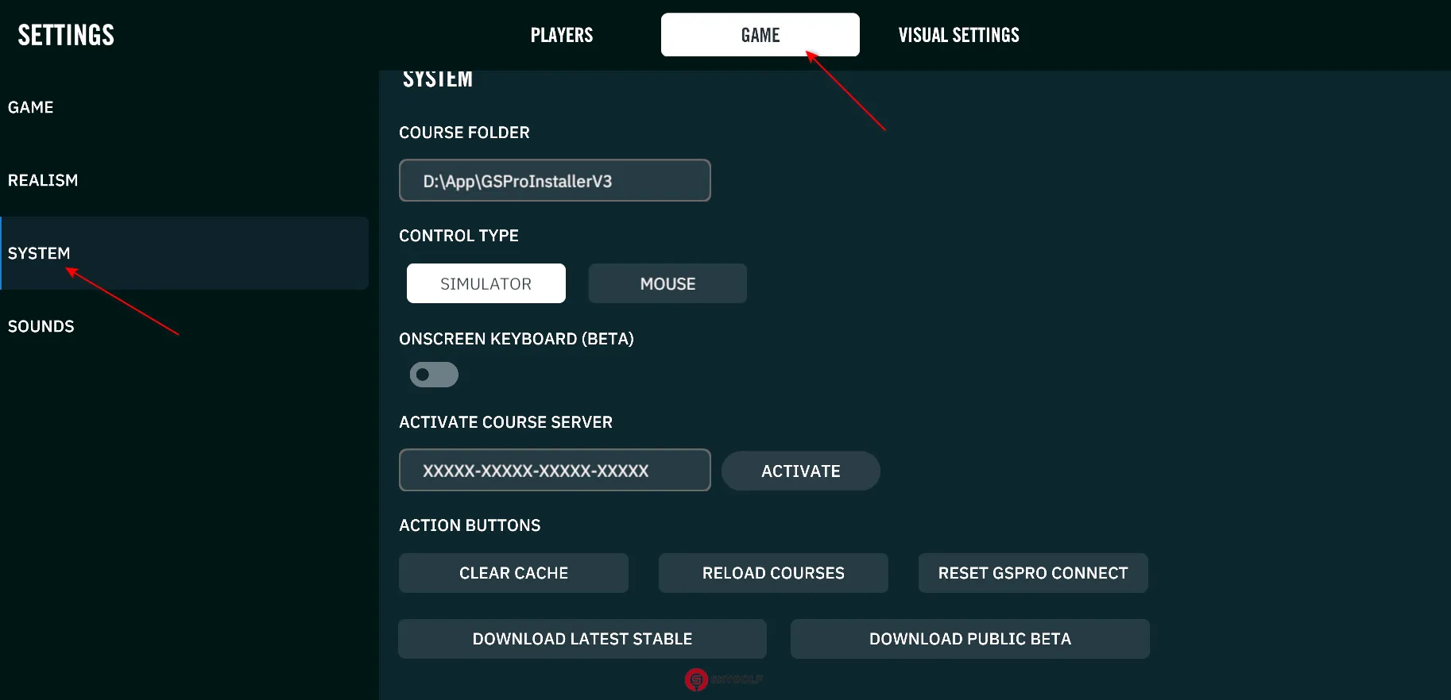Select Realism in the left sidebar
The image size is (1451, 700).
[x=43, y=180]
